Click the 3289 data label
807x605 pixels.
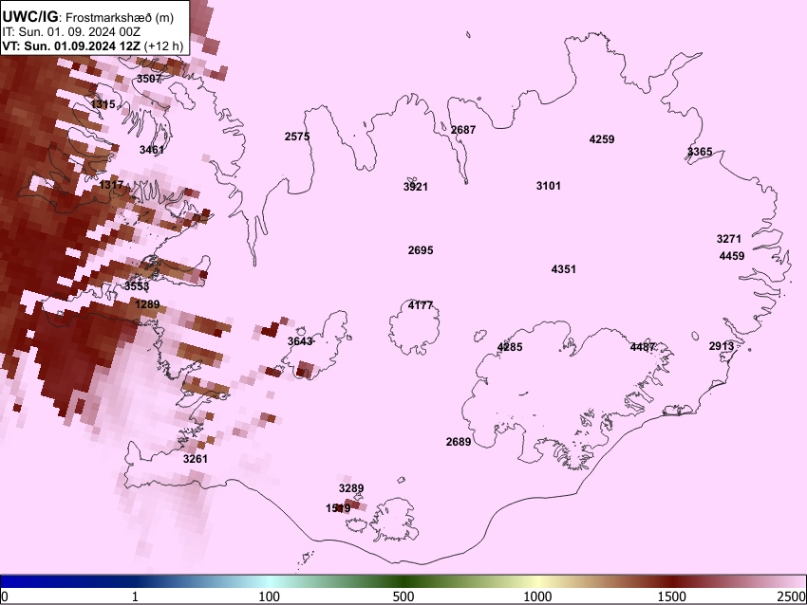[351, 488]
